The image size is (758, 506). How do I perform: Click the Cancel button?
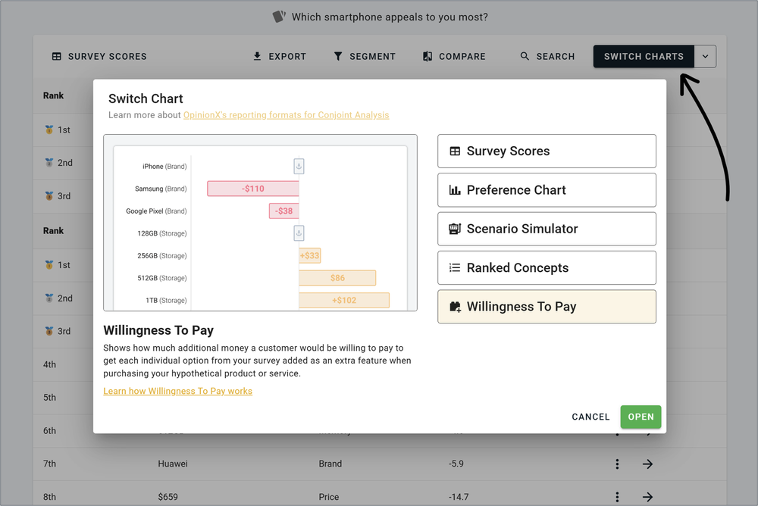[x=590, y=417]
